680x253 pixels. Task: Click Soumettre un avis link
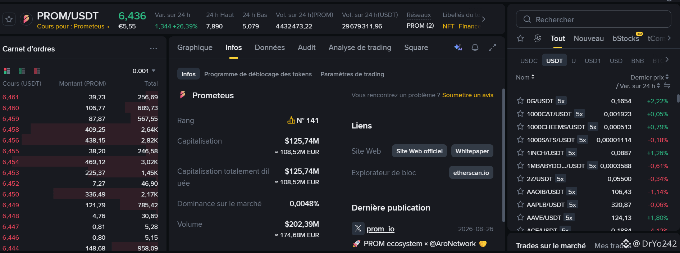(468, 95)
